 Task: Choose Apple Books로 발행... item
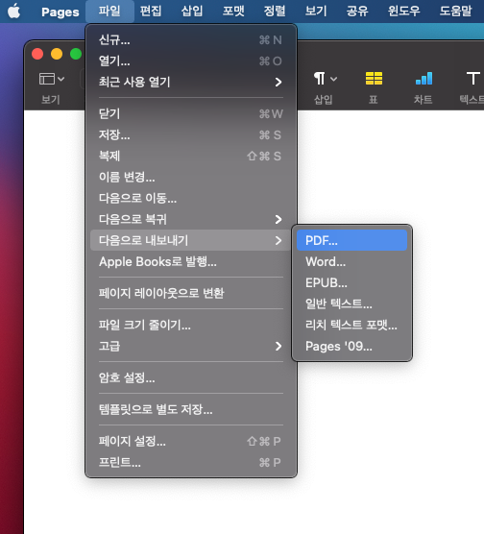tap(191, 261)
